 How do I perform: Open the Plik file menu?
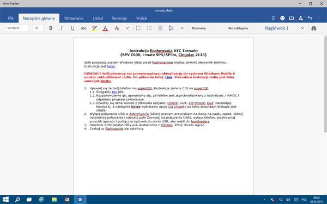point(11,18)
